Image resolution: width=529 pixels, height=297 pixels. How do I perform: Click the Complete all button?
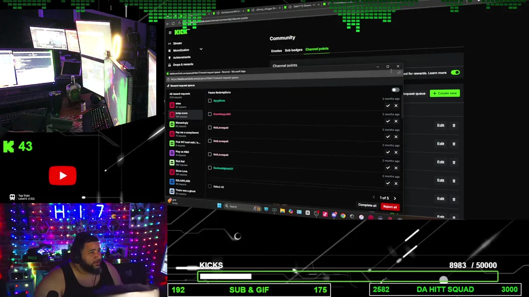pos(367,205)
